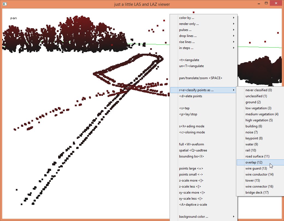The image size is (284, 221).
Task: Choose 'road surface (11)' class
Action: pos(257,156)
